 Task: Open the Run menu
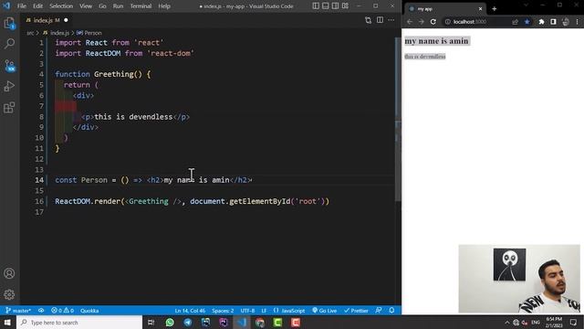click(x=118, y=6)
